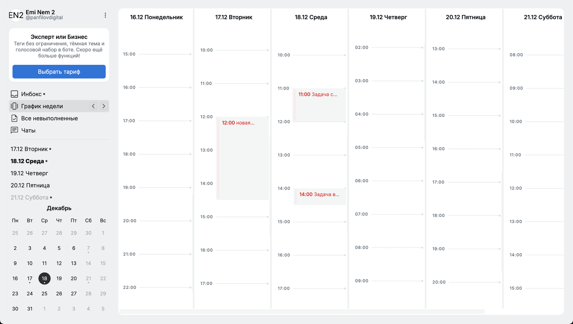Open the Чаты section
The image size is (573, 324).
point(28,130)
